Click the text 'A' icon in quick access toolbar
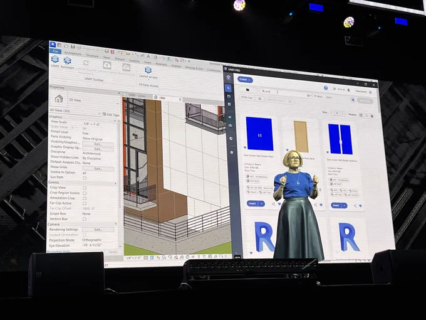 148,56
